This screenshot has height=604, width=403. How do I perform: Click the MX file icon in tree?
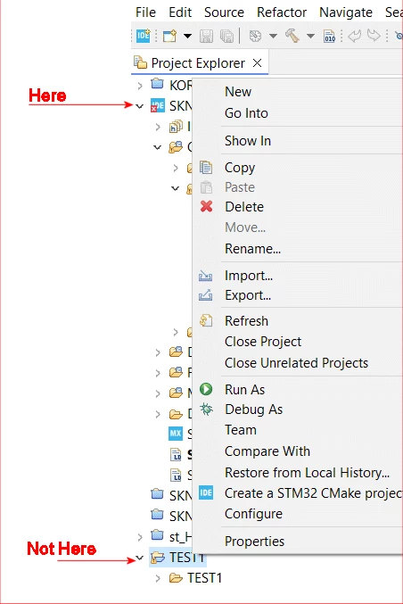(x=176, y=434)
